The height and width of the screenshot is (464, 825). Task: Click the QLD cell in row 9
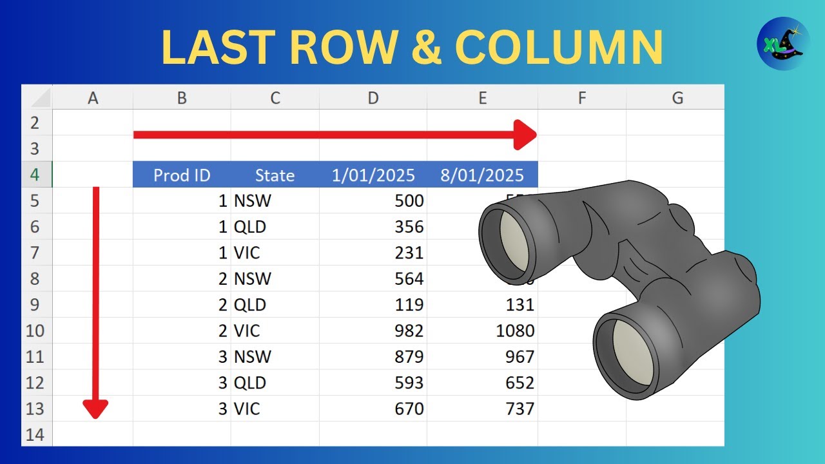275,305
